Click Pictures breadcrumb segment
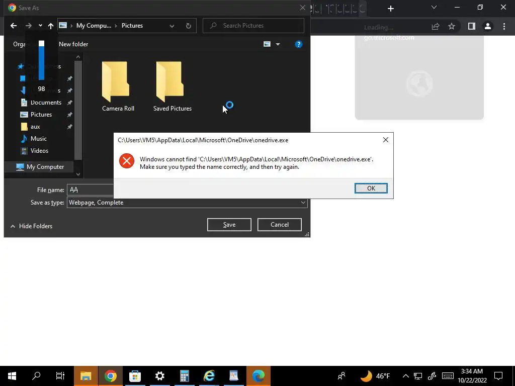Viewport: 515px width, 386px height. 132,26
